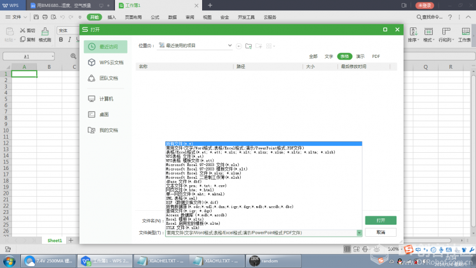Image resolution: width=476 pixels, height=268 pixels.
Task: Select cell A1 in the spreadsheet
Action: point(24,74)
